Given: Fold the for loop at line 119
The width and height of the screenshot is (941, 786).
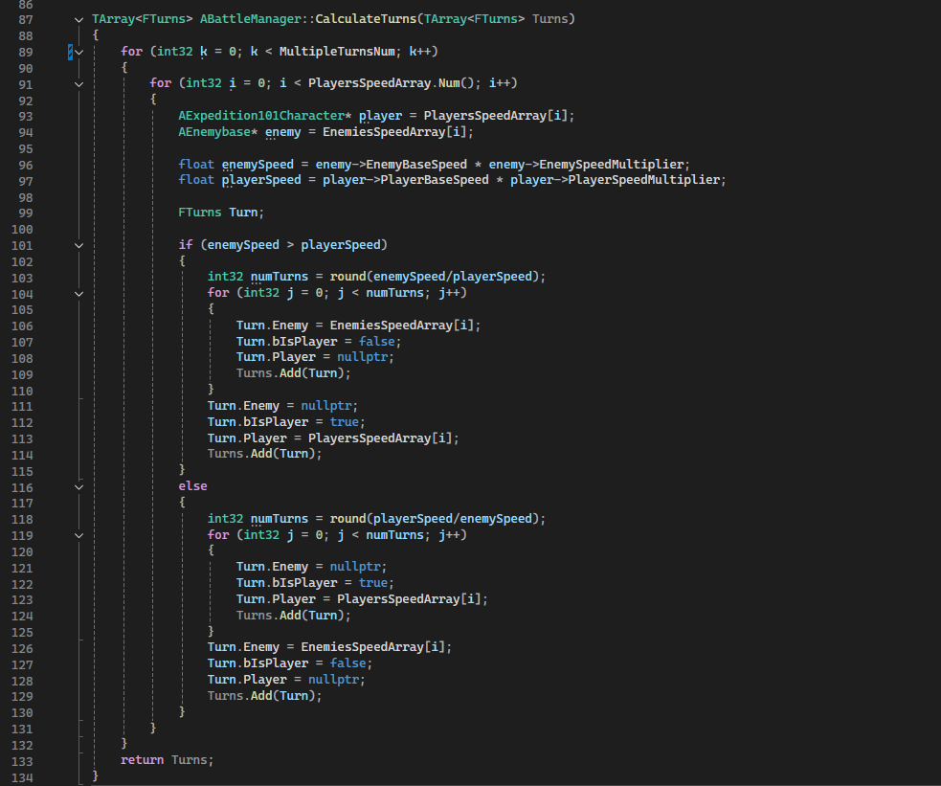Looking at the screenshot, I should point(78,536).
